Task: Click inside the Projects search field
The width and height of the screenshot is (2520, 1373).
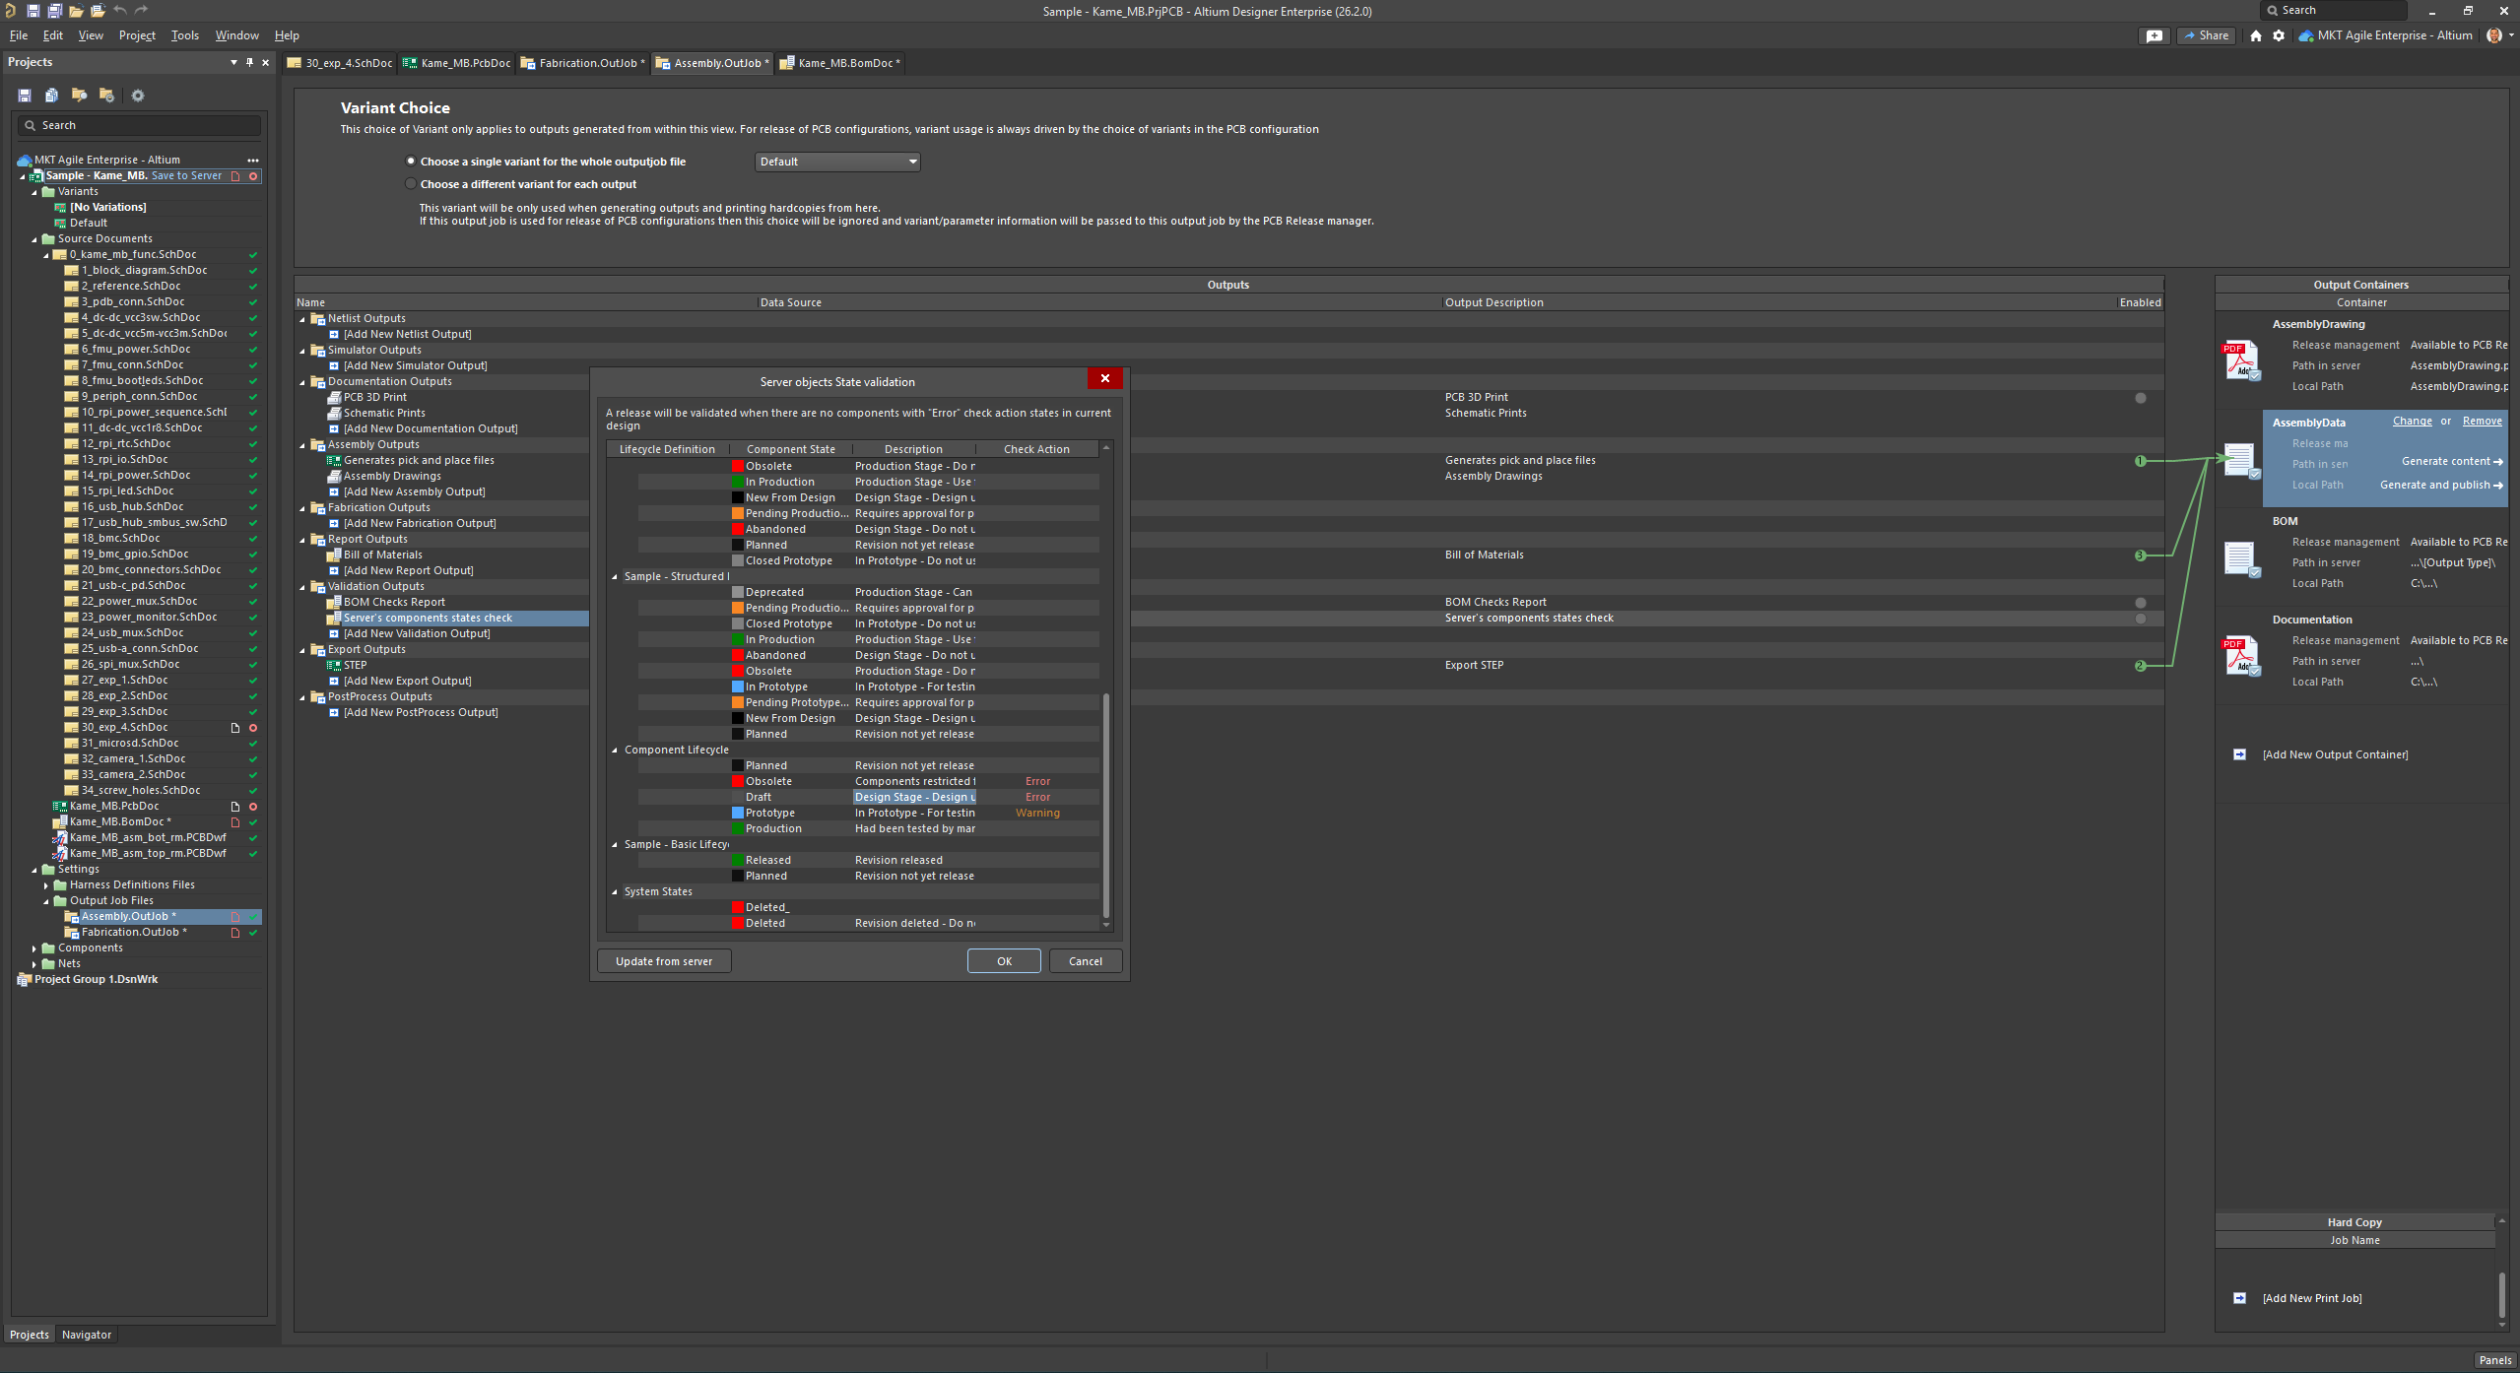Action: point(138,125)
